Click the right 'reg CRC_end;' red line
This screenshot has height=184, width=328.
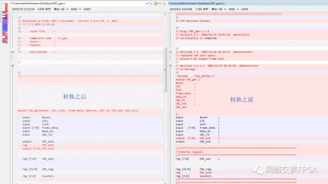click(194, 172)
